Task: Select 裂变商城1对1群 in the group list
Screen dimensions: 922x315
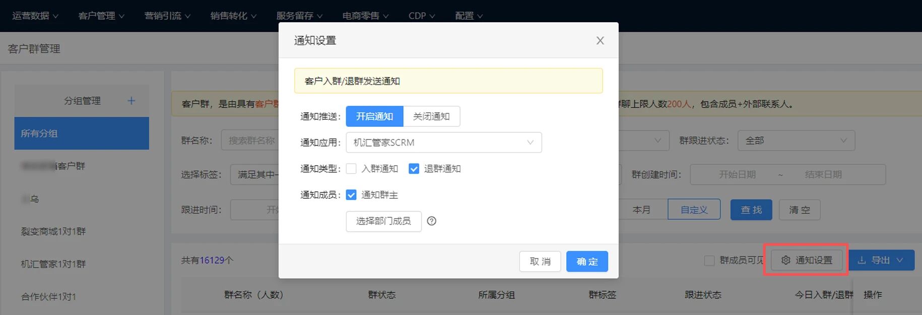Action: pos(53,231)
